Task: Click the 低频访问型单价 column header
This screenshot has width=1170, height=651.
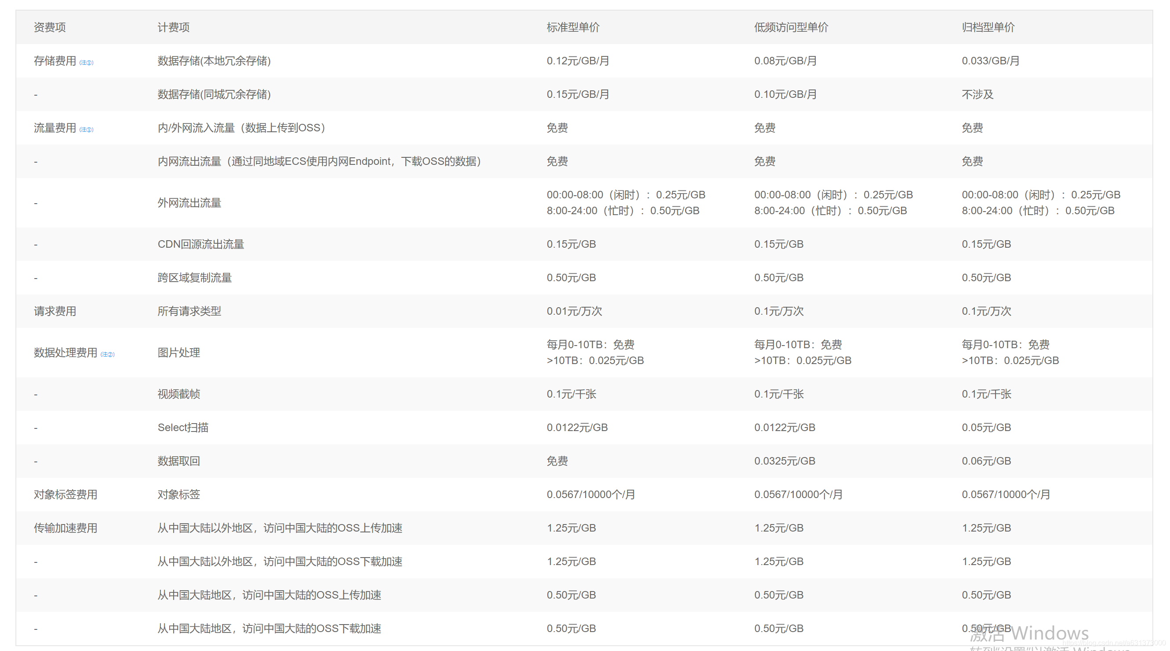Action: click(x=791, y=27)
